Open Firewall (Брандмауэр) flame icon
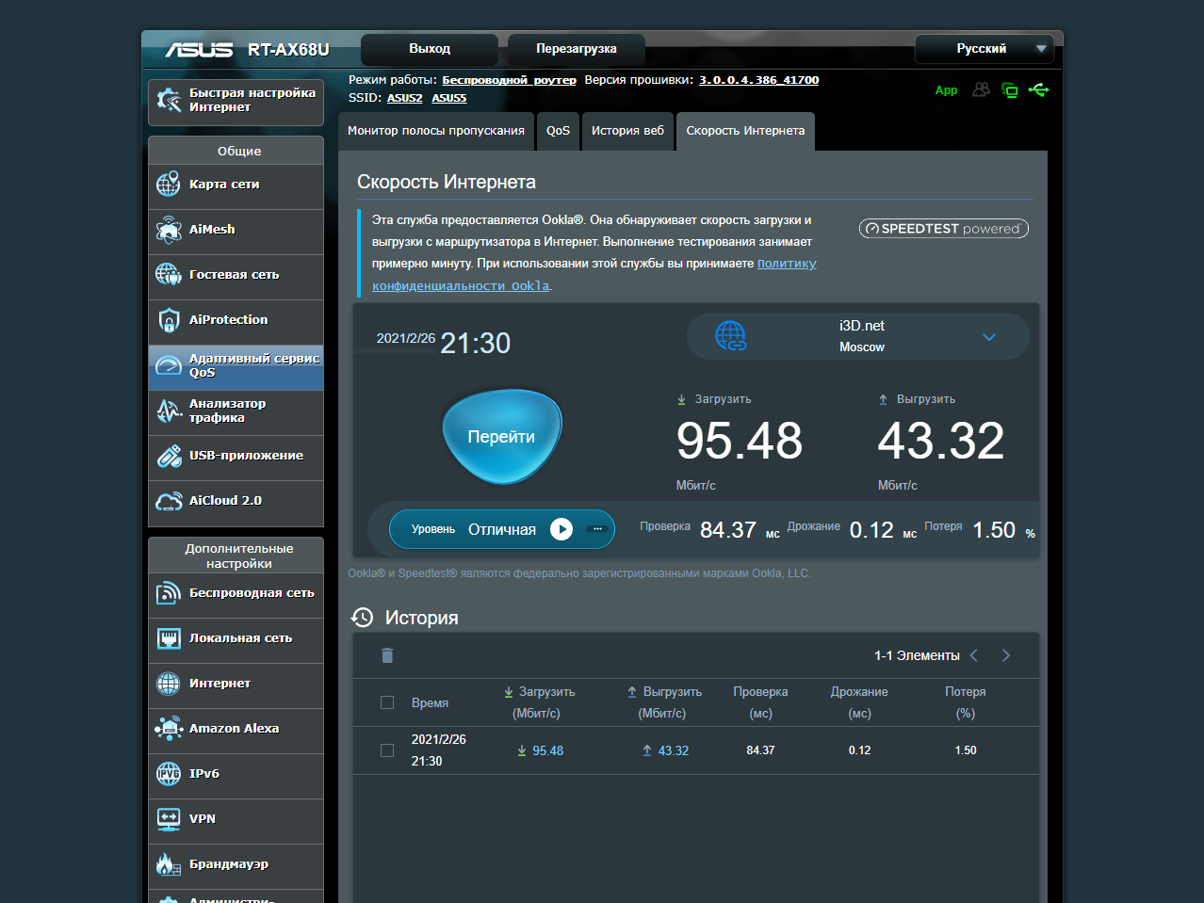Image resolution: width=1204 pixels, height=903 pixels. [169, 864]
